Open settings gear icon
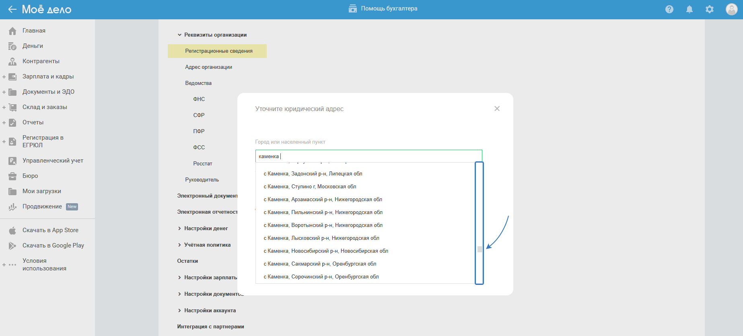This screenshot has height=336, width=743. [709, 9]
